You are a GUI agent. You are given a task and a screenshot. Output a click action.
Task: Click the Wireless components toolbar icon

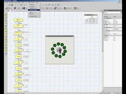tap(49, 8)
